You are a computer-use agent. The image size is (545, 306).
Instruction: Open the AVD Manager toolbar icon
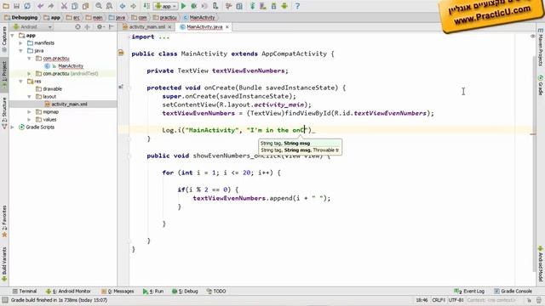coord(263,6)
